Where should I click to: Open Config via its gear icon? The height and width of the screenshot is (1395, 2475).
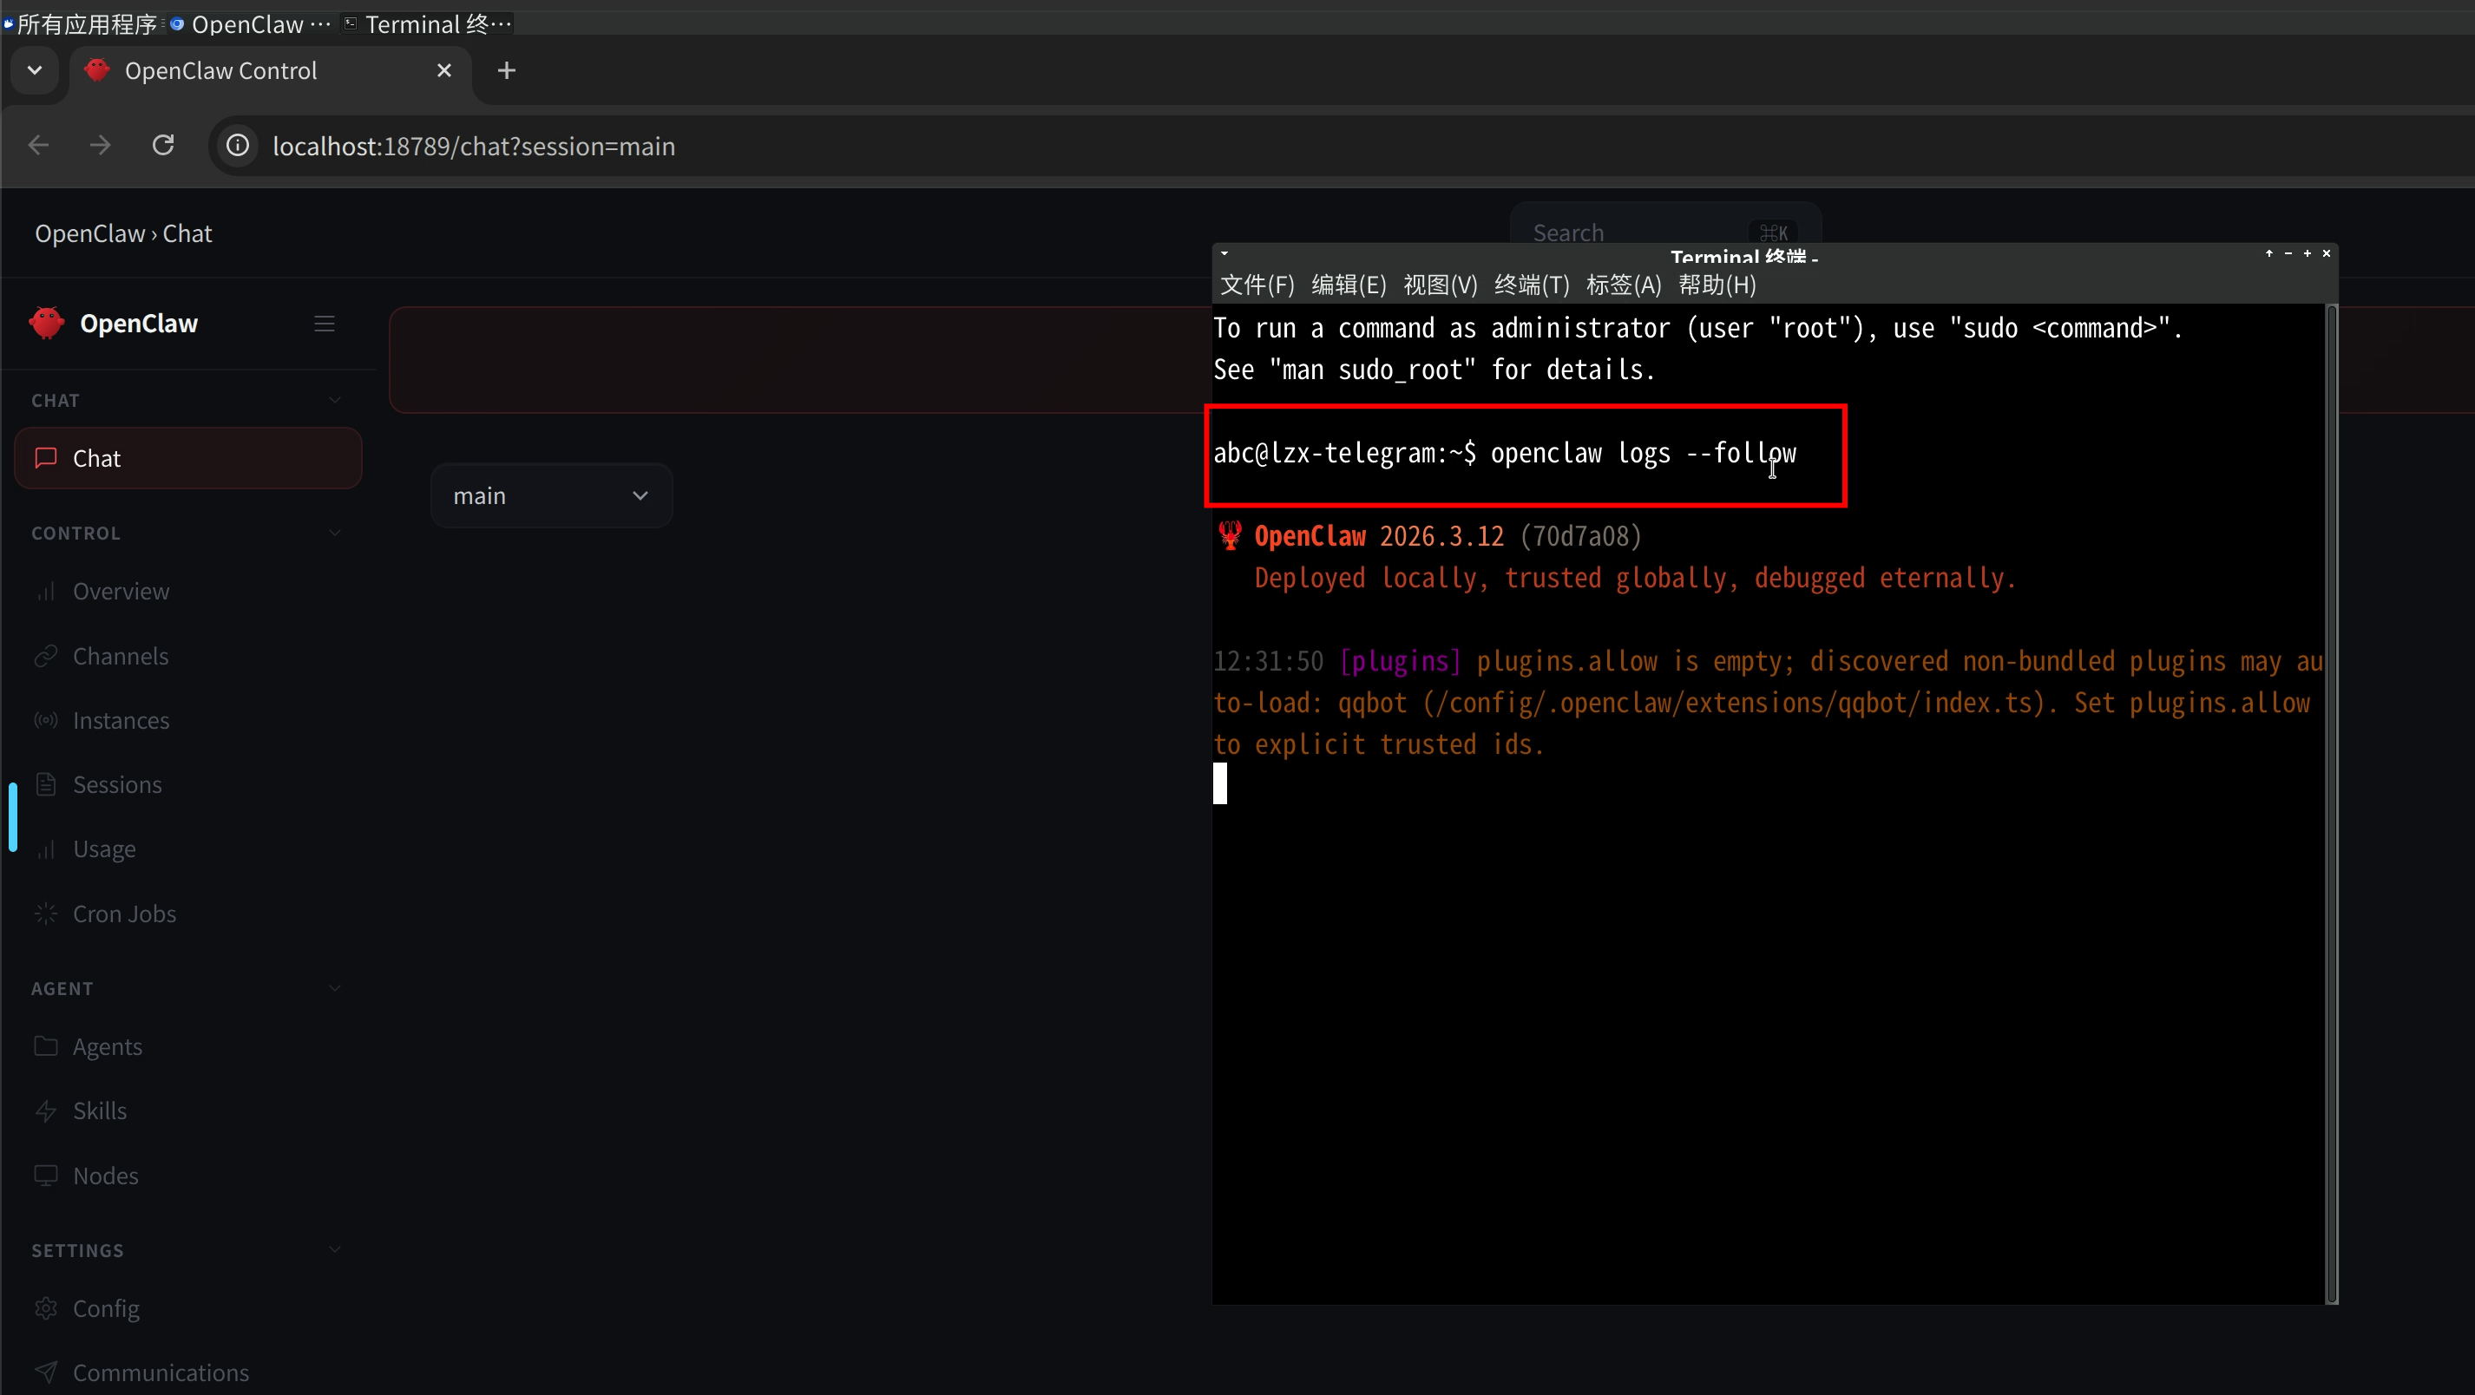click(x=45, y=1308)
